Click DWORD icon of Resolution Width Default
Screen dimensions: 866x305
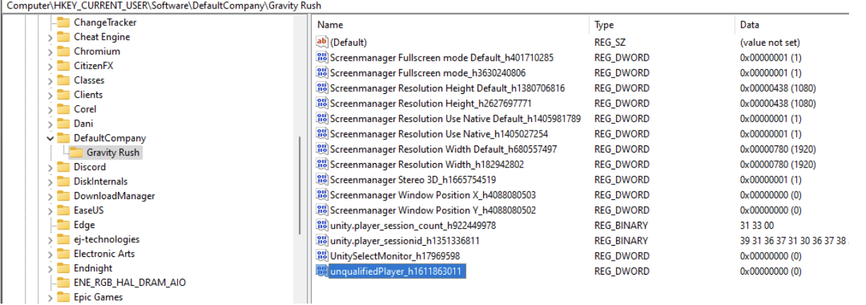322,149
